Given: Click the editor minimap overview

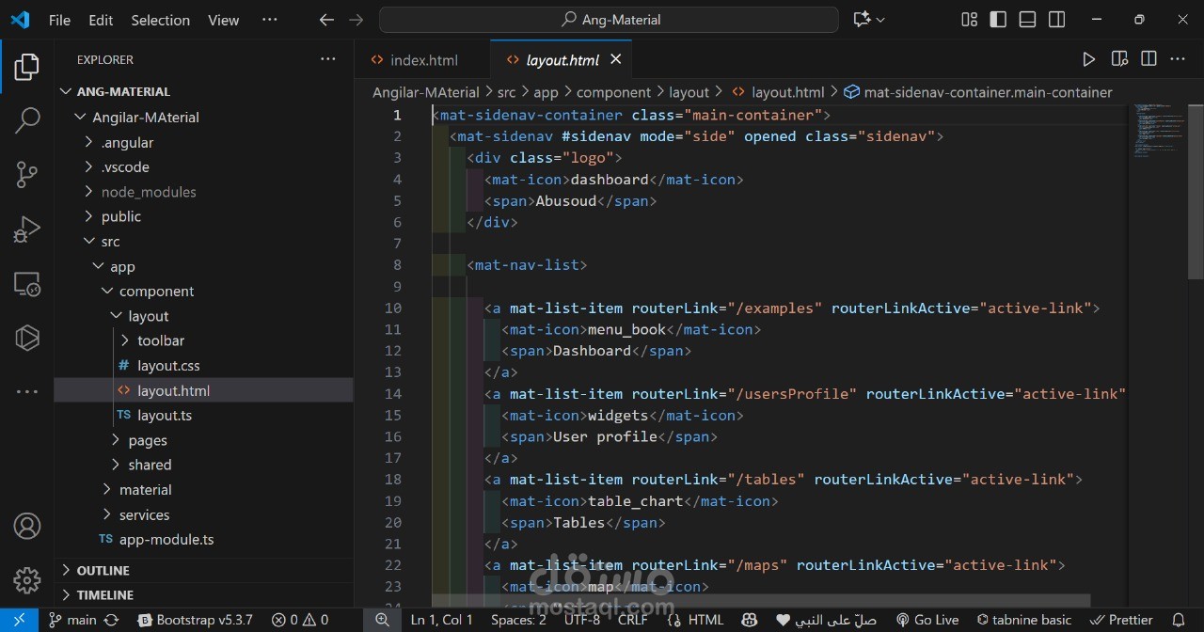Looking at the screenshot, I should point(1159,131).
